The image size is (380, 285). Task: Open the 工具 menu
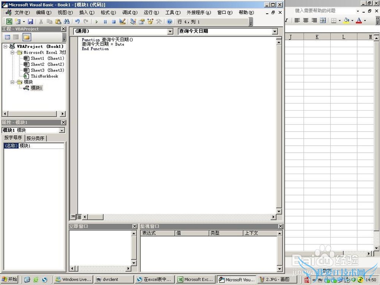click(173, 13)
